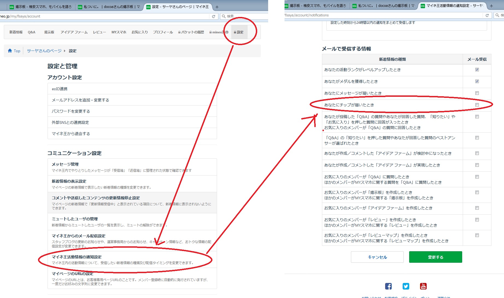Open a new tab in left browser

click(217, 7)
